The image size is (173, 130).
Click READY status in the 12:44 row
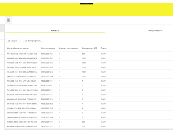[103, 76]
